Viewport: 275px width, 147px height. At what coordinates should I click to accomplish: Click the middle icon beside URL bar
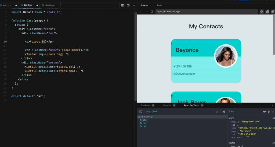(267, 12)
